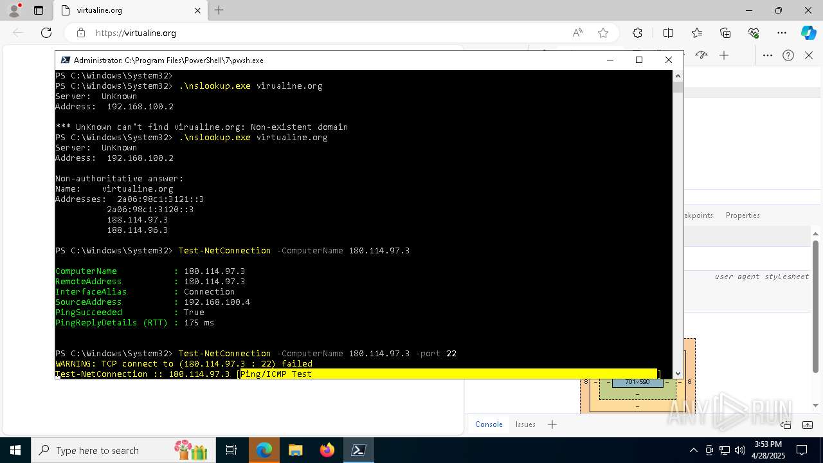Viewport: 823px width, 463px height.
Task: Click 'SourceAddress' output row
Action: point(152,302)
